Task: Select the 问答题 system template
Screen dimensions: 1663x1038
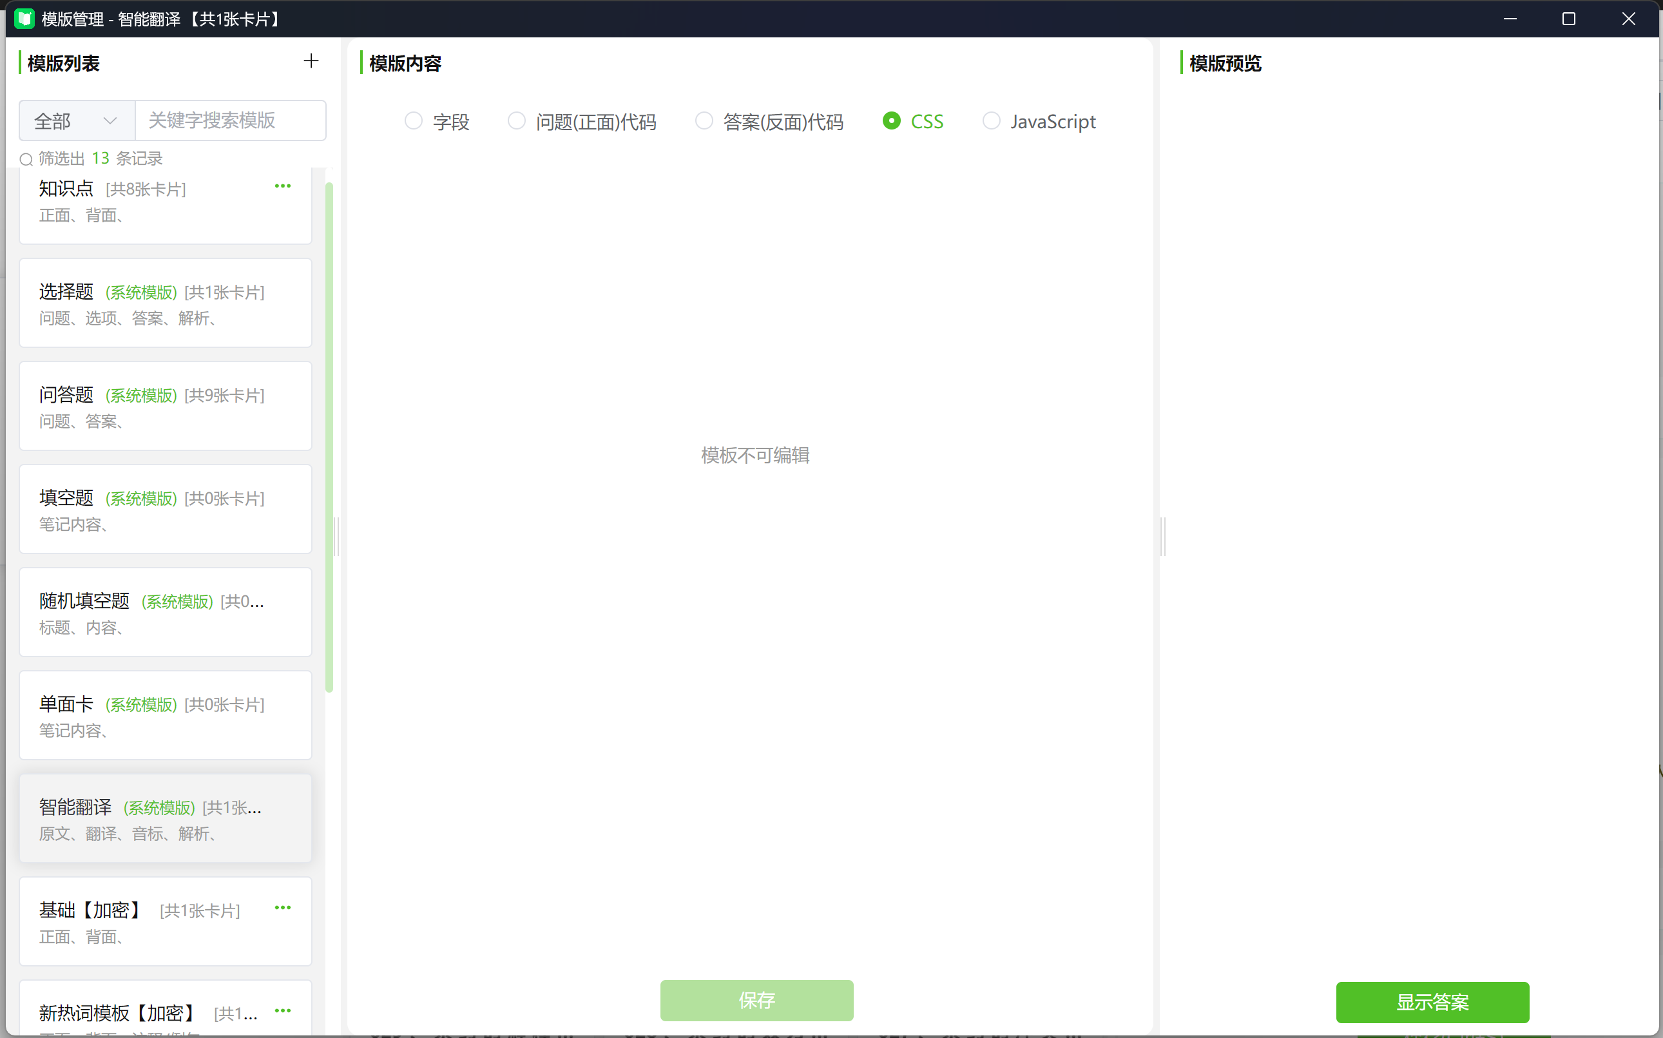Action: point(166,406)
